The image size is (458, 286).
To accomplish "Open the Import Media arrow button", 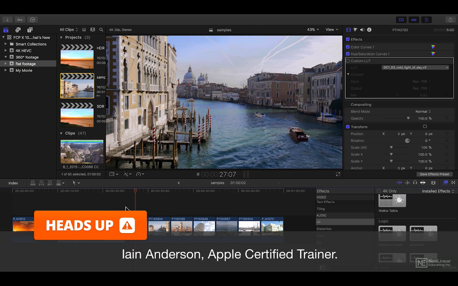I will pyautogui.click(x=7, y=20).
